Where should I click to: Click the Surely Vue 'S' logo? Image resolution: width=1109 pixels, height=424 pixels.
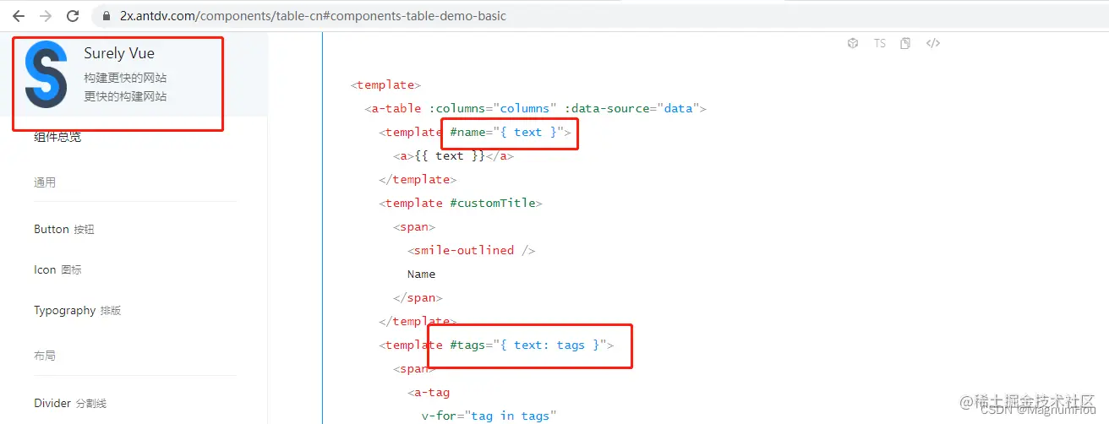pos(46,74)
